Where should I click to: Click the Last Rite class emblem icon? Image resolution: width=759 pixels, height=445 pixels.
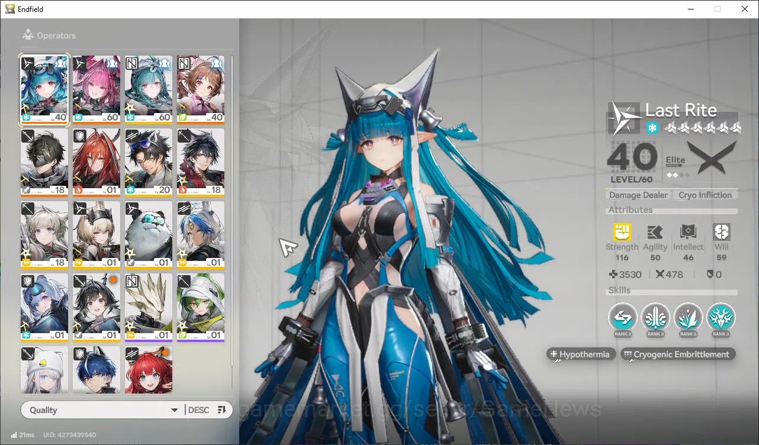[x=625, y=118]
